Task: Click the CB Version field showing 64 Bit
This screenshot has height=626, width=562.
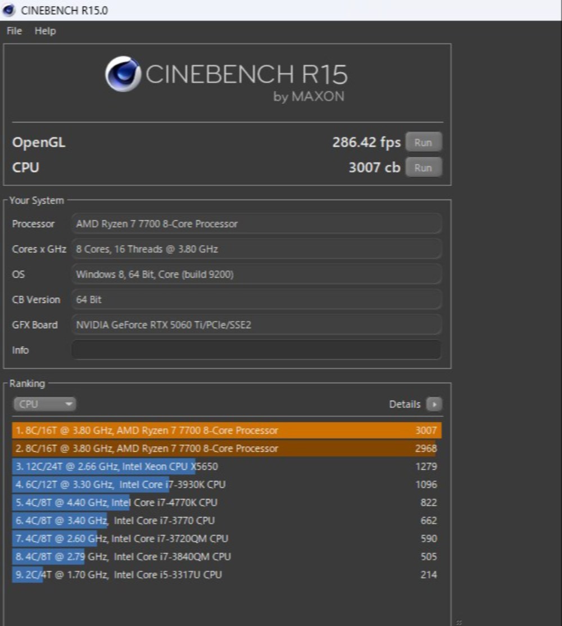Action: [257, 300]
